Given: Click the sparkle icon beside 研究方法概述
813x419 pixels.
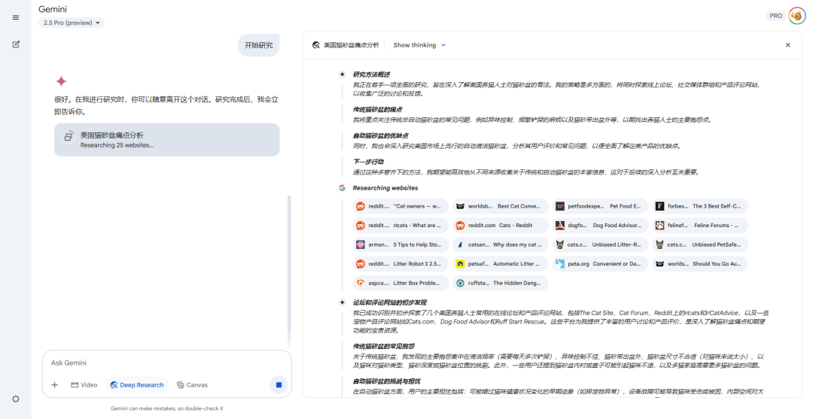Looking at the screenshot, I should [x=343, y=74].
